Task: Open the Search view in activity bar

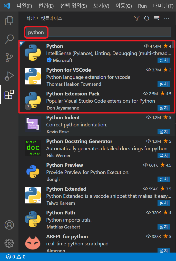Action: pos(9,39)
